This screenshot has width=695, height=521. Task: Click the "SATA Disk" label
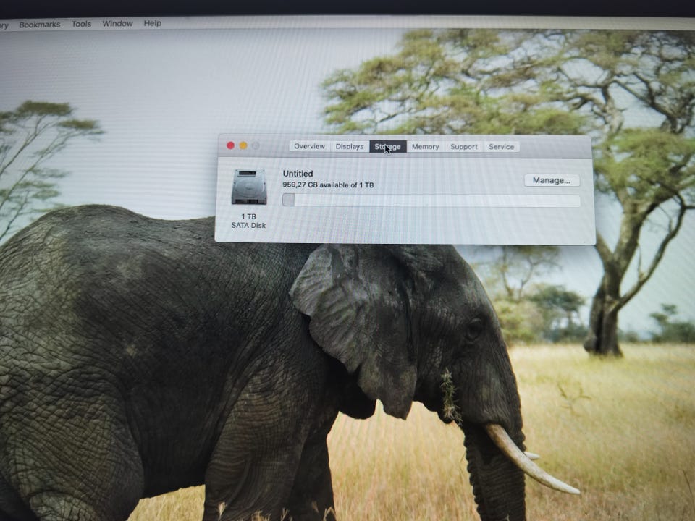248,226
